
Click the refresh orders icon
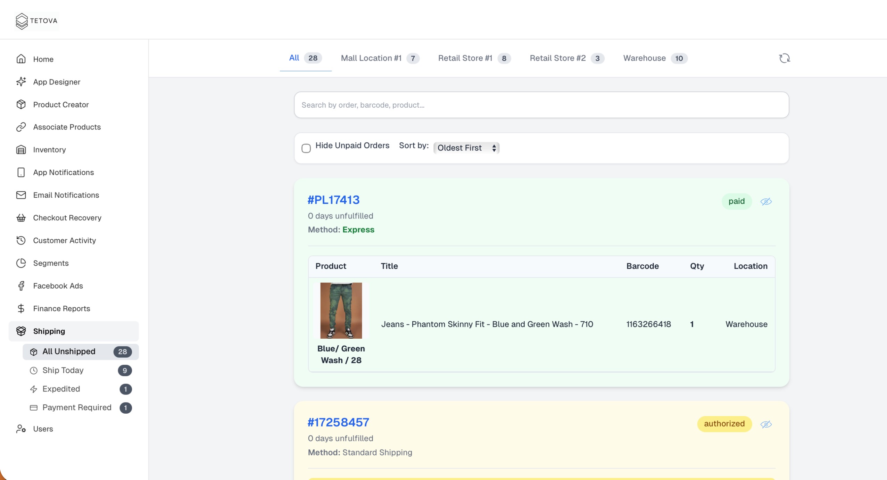point(784,58)
